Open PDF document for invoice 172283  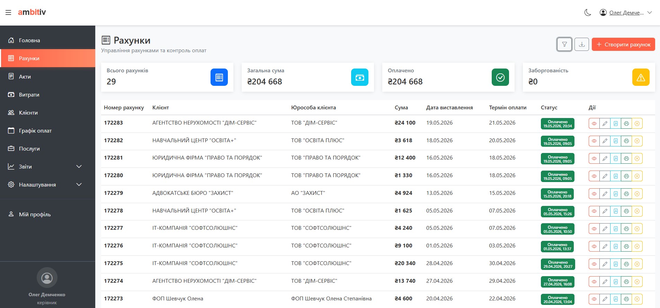click(x=616, y=124)
